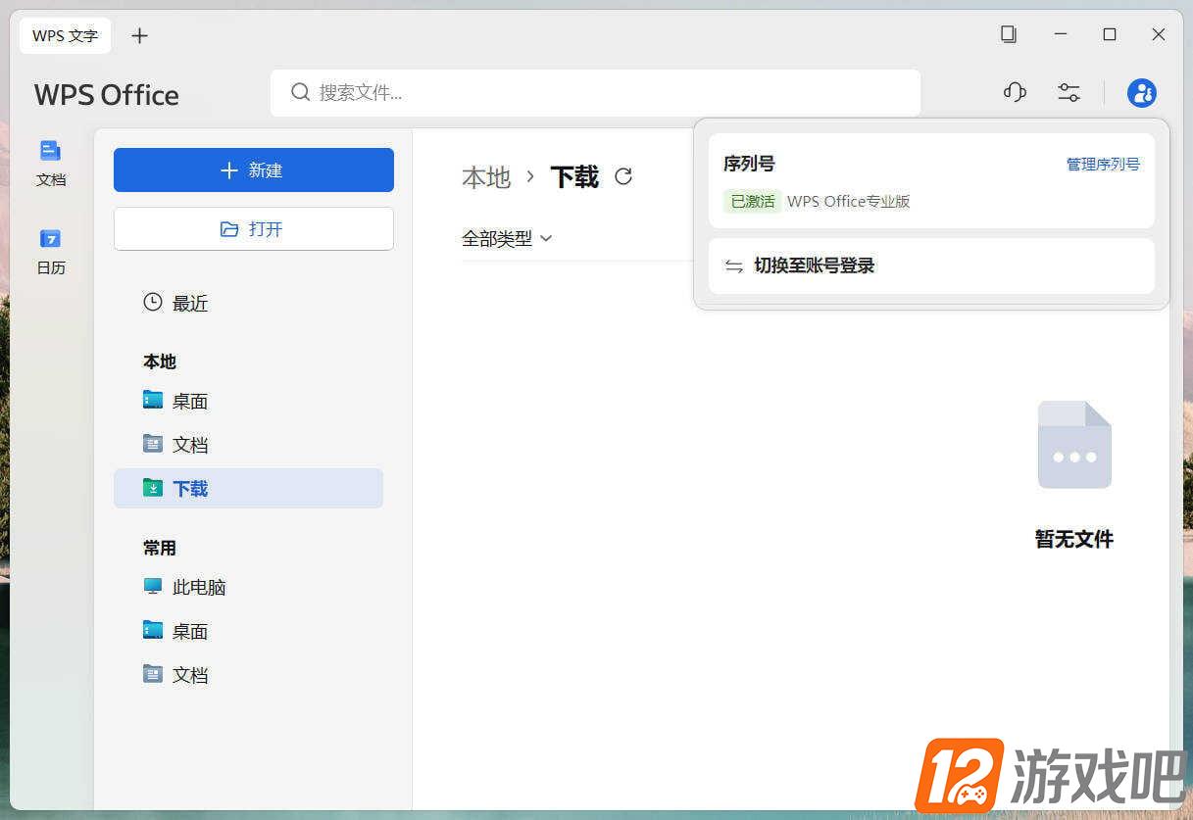Select the WPS 文字 tab

pyautogui.click(x=65, y=35)
